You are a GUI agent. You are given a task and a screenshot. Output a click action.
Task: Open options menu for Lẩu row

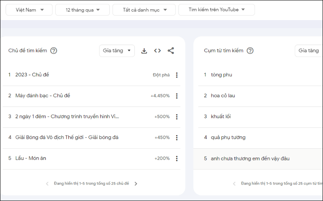pos(176,159)
